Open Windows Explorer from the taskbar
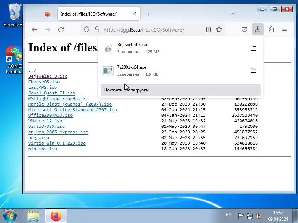 [x=33, y=216]
